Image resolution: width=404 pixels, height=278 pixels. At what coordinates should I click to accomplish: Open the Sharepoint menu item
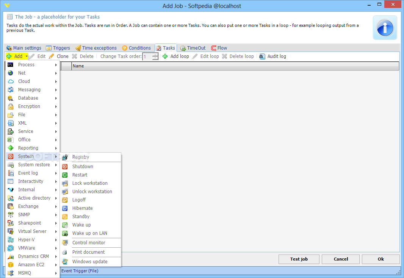pyautogui.click(x=33, y=223)
